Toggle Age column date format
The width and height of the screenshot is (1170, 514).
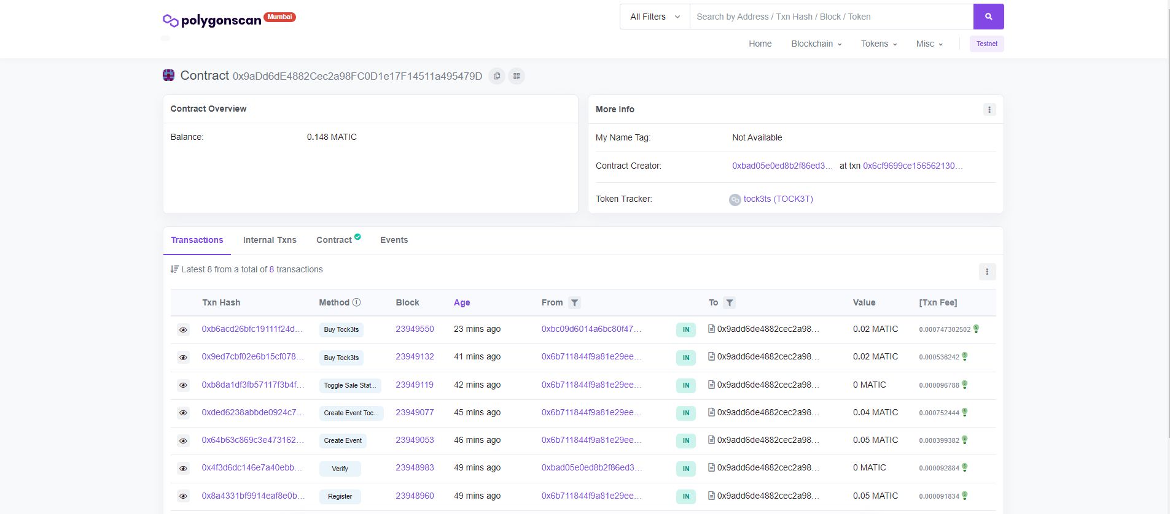[x=462, y=302]
